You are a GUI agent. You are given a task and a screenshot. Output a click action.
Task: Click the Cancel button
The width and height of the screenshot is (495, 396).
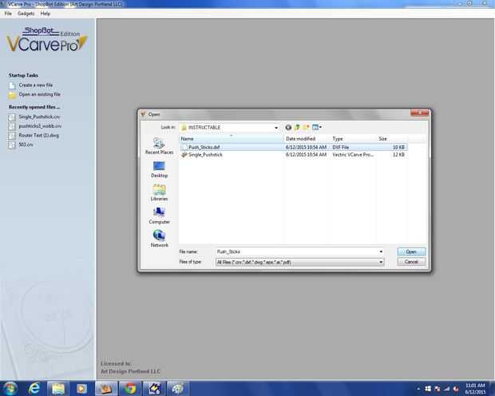coord(411,262)
